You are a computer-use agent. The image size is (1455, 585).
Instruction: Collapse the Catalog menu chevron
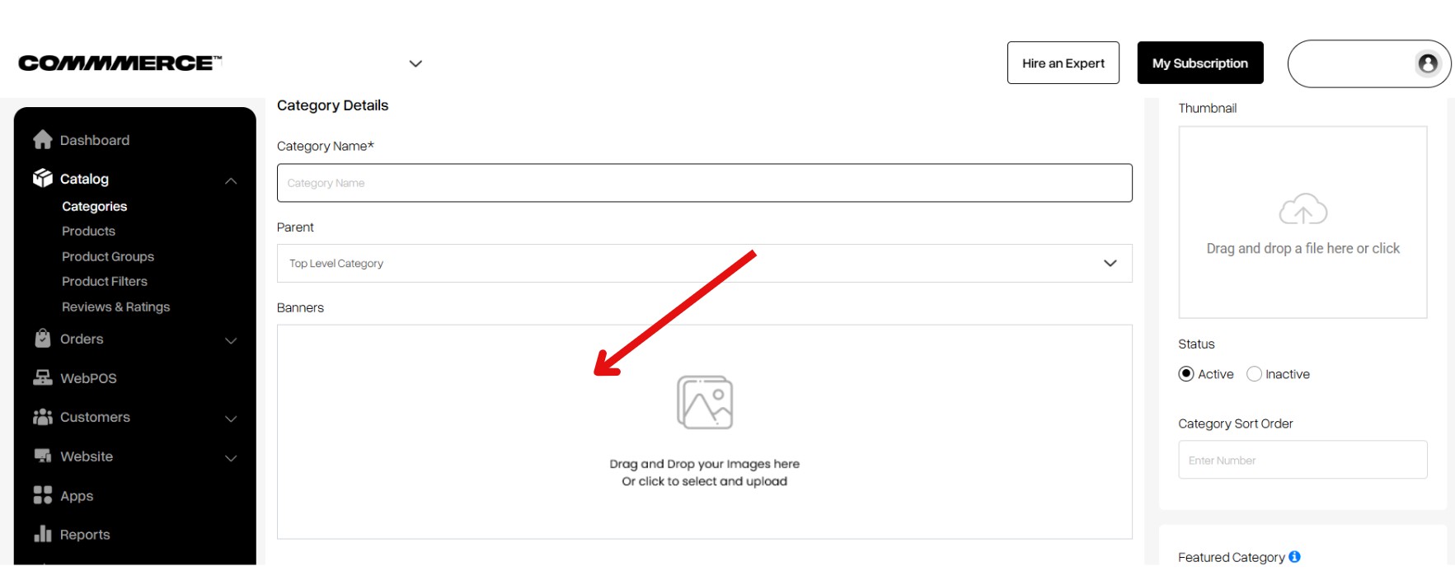(x=231, y=180)
